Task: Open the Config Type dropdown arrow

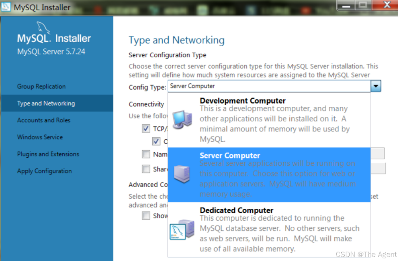Action: click(x=376, y=86)
